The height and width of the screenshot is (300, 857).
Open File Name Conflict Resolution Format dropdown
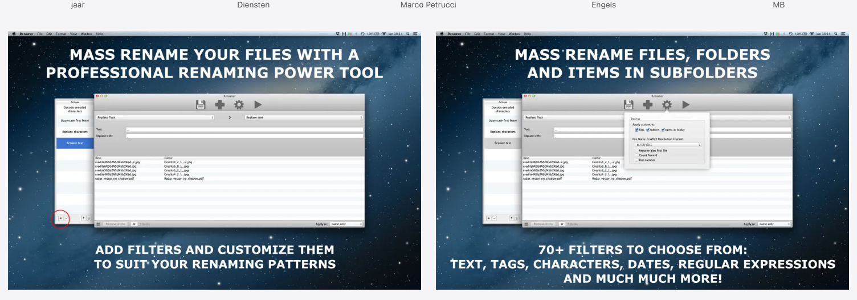tap(668, 145)
